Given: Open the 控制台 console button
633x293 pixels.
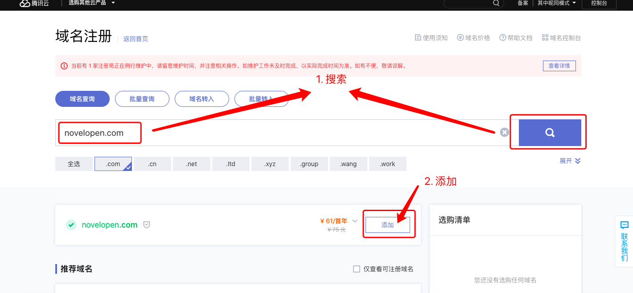Looking at the screenshot, I should tap(599, 4).
